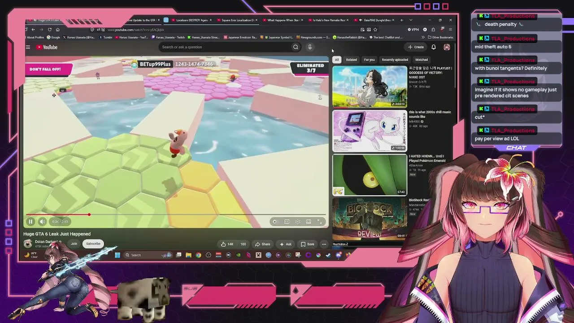Open Task View on the taskbar

(178, 255)
